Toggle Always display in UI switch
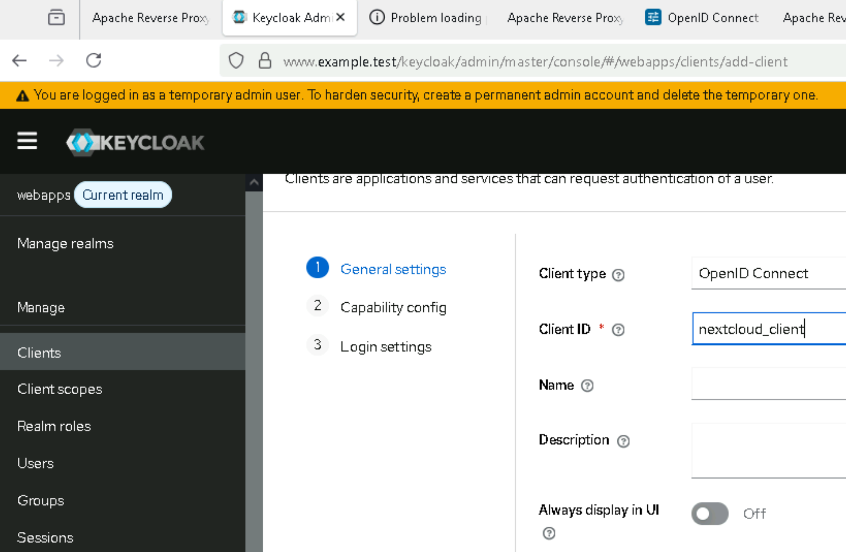Image resolution: width=846 pixels, height=552 pixels. [710, 513]
